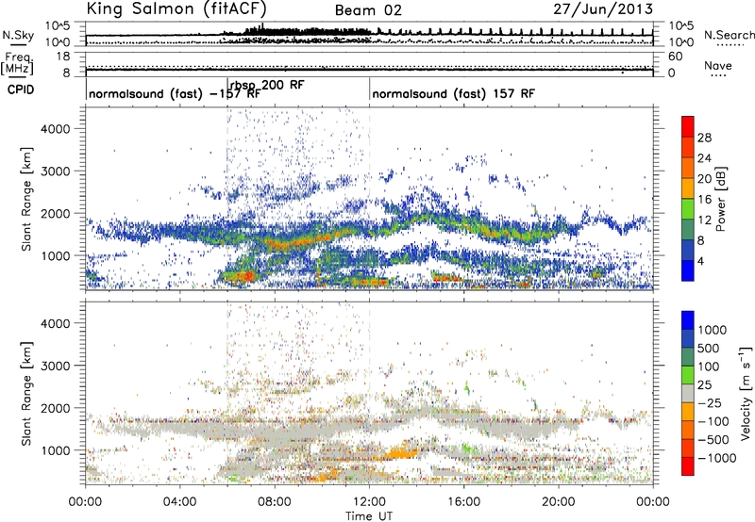Click the 1000 tick of velocity panel slant range

55,450
